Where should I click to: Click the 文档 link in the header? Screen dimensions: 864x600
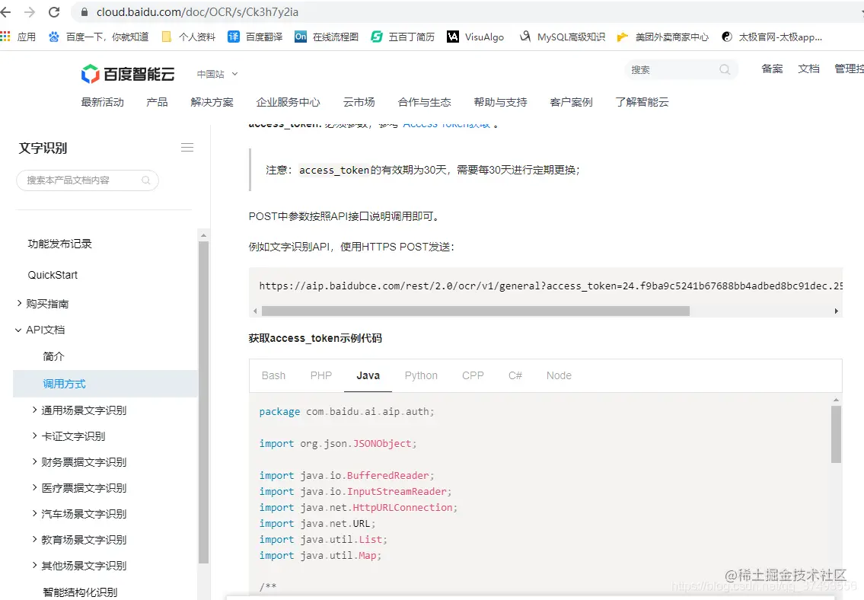(808, 69)
